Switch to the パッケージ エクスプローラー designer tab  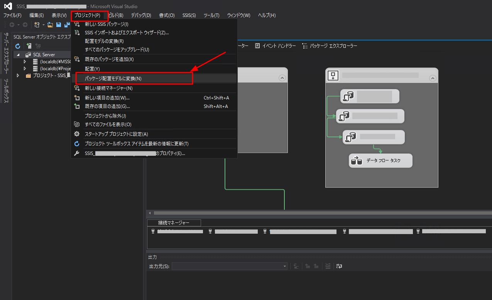(330, 46)
